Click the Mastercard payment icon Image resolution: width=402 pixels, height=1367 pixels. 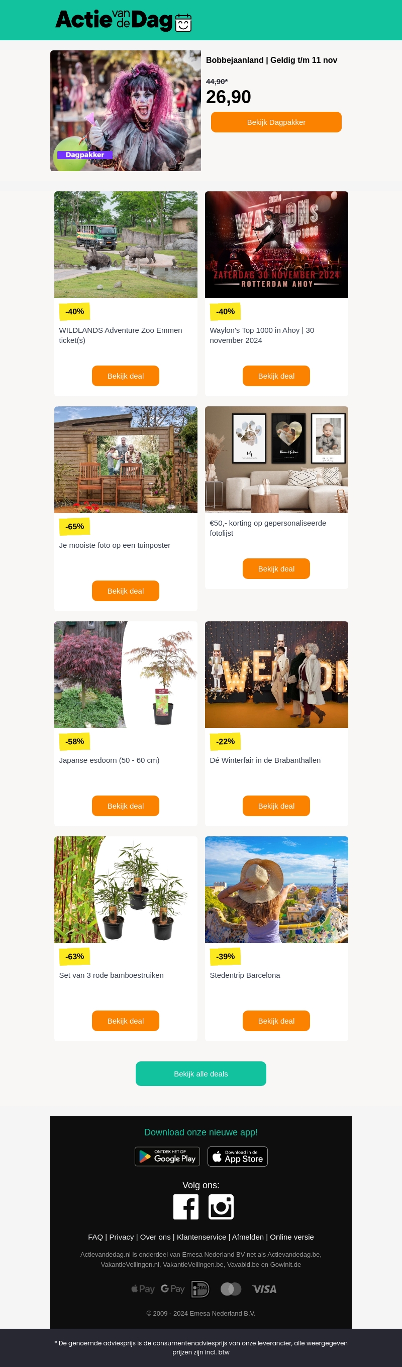click(x=231, y=1288)
